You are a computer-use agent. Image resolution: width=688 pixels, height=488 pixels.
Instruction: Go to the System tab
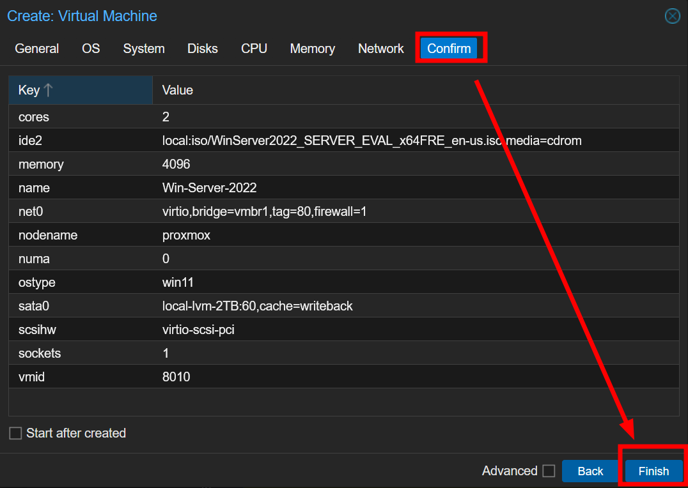point(144,49)
